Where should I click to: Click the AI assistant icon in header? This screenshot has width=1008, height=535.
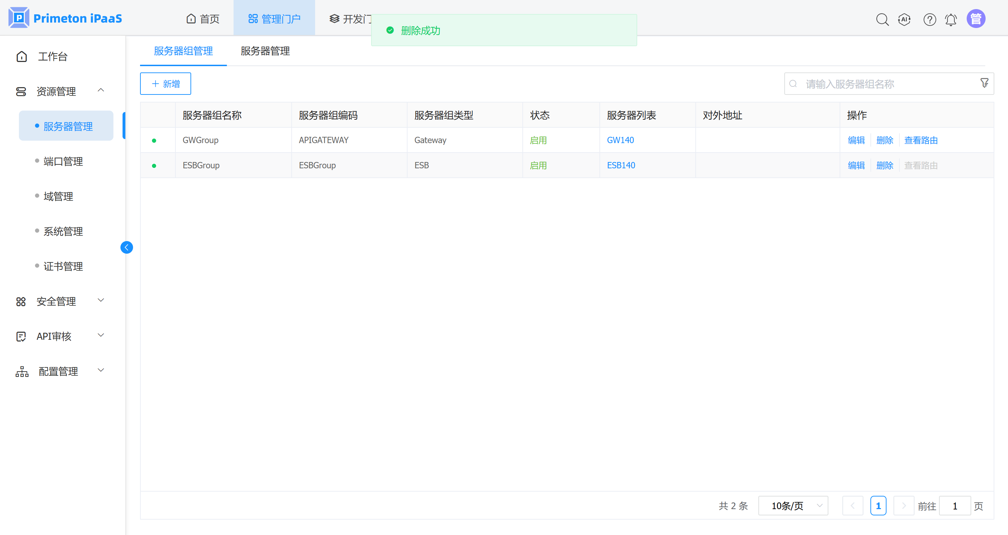pyautogui.click(x=904, y=19)
